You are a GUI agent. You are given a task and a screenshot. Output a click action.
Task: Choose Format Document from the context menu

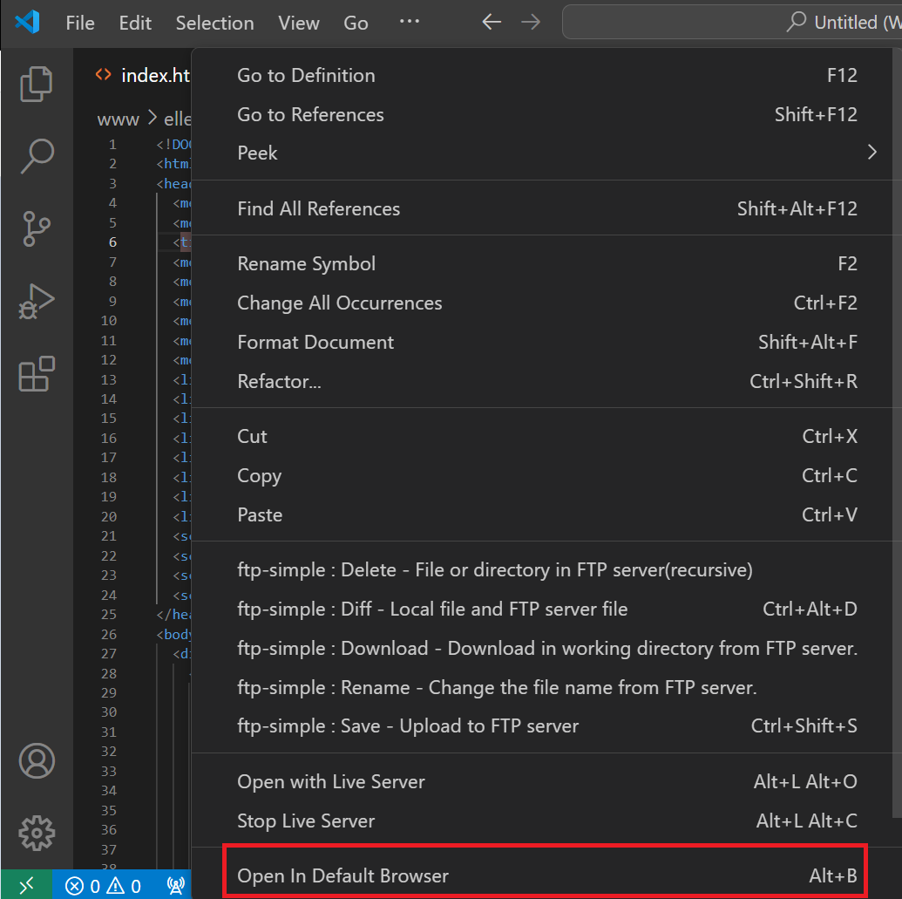click(x=317, y=342)
